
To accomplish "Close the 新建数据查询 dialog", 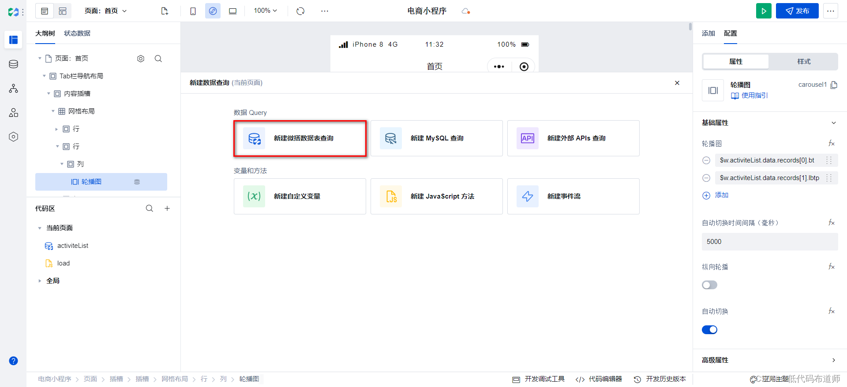I will 677,83.
